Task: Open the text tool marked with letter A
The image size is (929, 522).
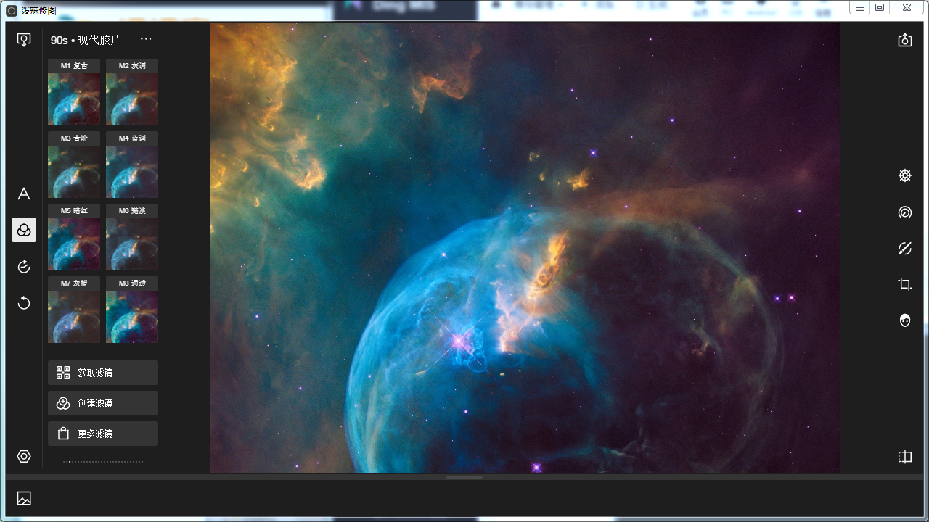Action: tap(24, 194)
